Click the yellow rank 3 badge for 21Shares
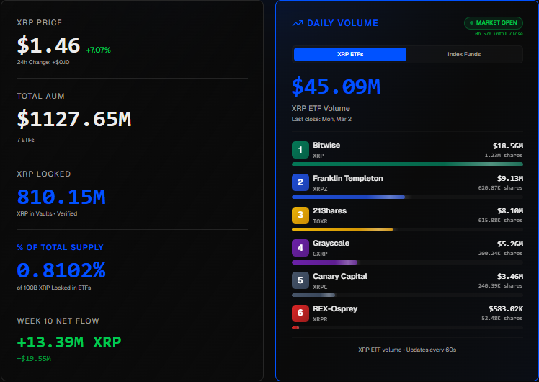The image size is (539, 382). pos(300,216)
